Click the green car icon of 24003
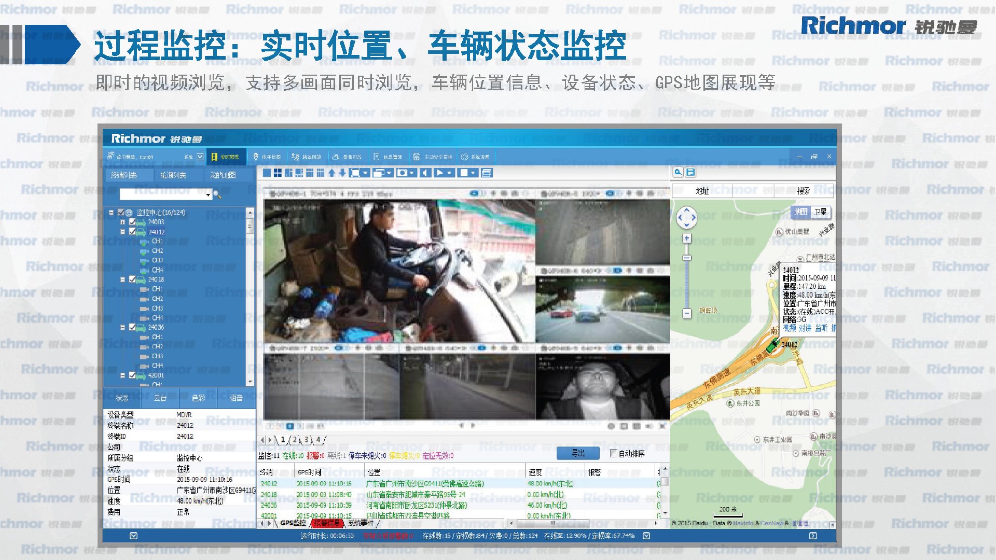 [142, 222]
